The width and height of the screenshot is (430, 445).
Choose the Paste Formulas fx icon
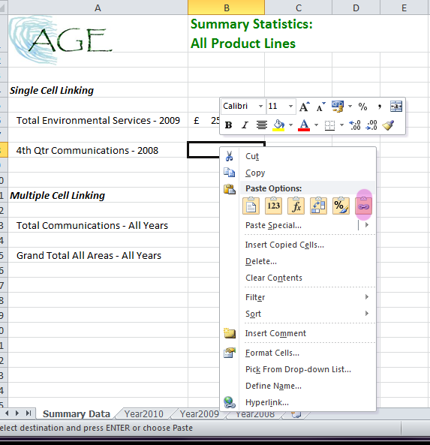click(296, 206)
